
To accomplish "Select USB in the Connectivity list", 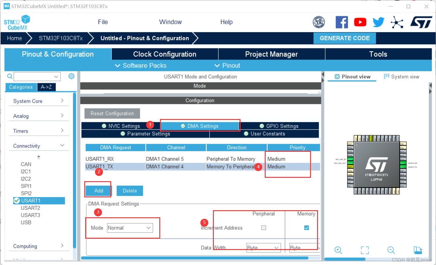I will pos(26,222).
